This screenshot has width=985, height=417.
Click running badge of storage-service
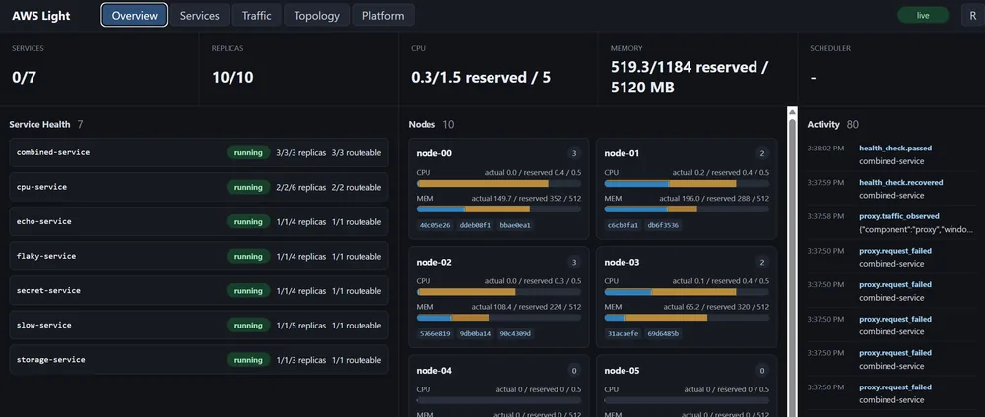[x=248, y=360]
